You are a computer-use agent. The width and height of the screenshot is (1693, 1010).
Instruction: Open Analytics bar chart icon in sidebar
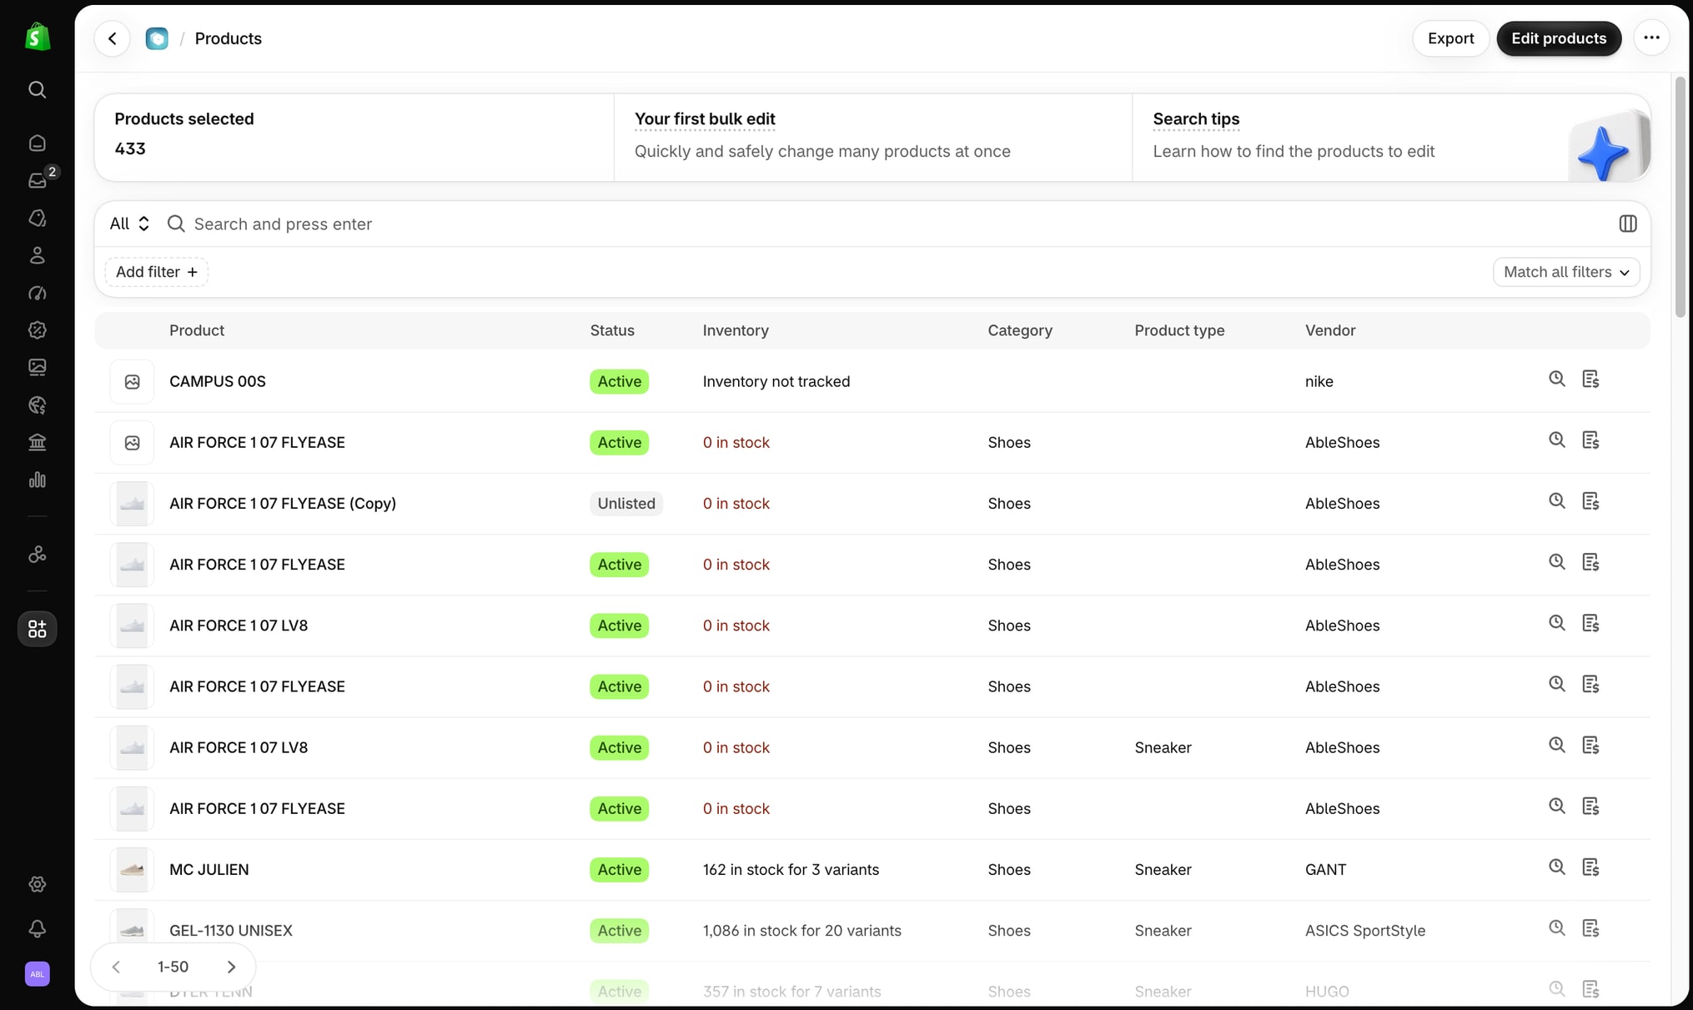[38, 480]
